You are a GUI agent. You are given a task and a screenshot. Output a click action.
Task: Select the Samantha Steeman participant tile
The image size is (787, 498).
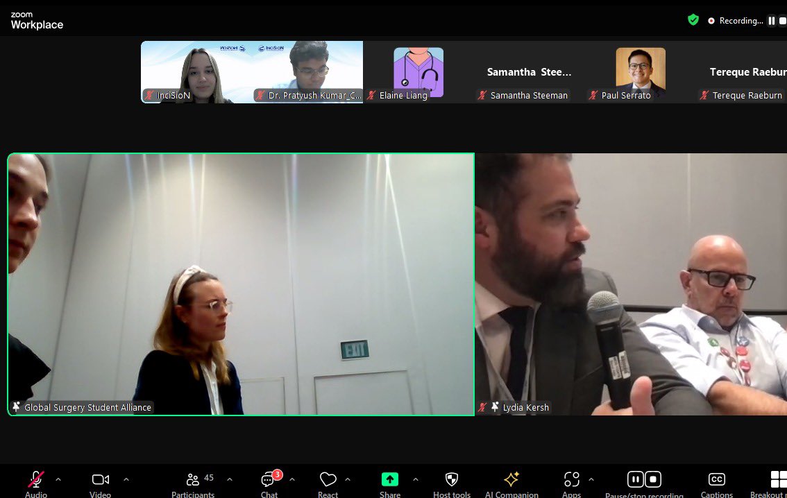pyautogui.click(x=529, y=72)
